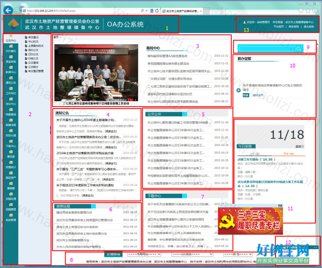Open 阅读全文 link for 2016年度土地储备计划 notice
322x268 pixels.
click(x=111, y=131)
